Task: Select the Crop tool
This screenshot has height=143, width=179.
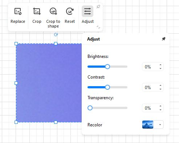Action: (37, 11)
